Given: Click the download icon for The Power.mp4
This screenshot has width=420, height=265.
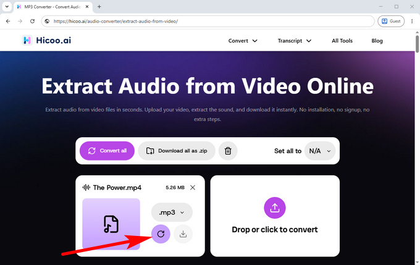Looking at the screenshot, I should tap(183, 234).
